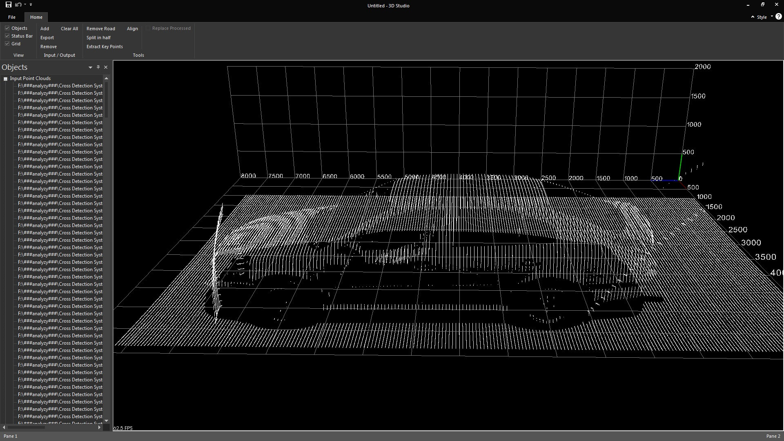Screen dimensions: 784x441
Task: Toggle the Objects view checkbox
Action: click(7, 28)
